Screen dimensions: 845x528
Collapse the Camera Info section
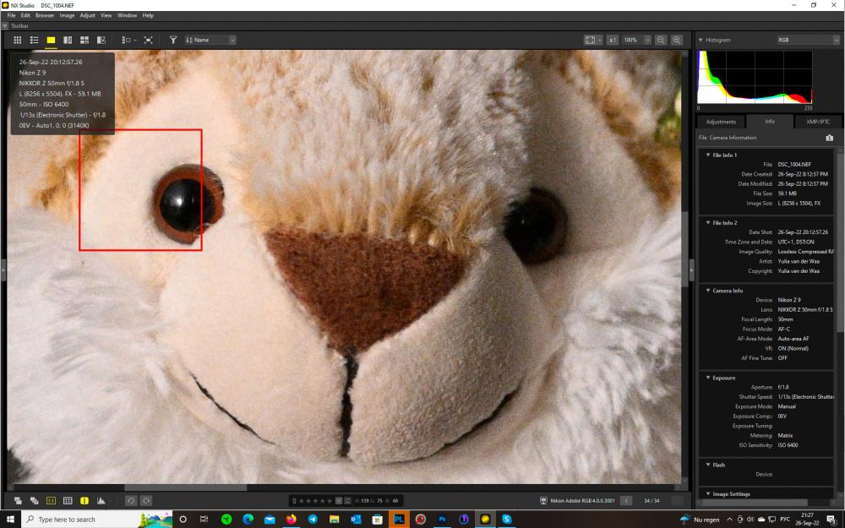click(x=708, y=291)
